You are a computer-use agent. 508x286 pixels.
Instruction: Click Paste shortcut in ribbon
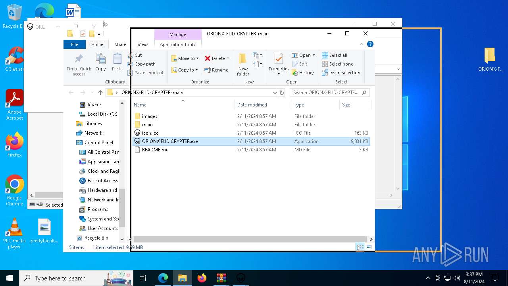coord(146,73)
